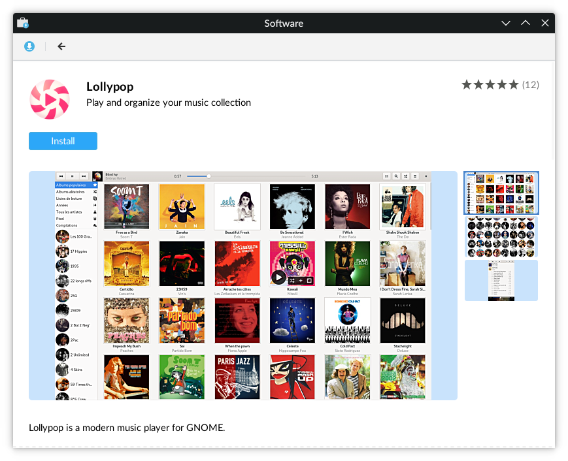Open the updates download icon in toolbar
The height and width of the screenshot is (461, 568).
pyautogui.click(x=29, y=46)
